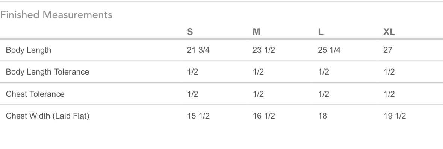Select the S size column header
443x149 pixels.
[x=190, y=32]
